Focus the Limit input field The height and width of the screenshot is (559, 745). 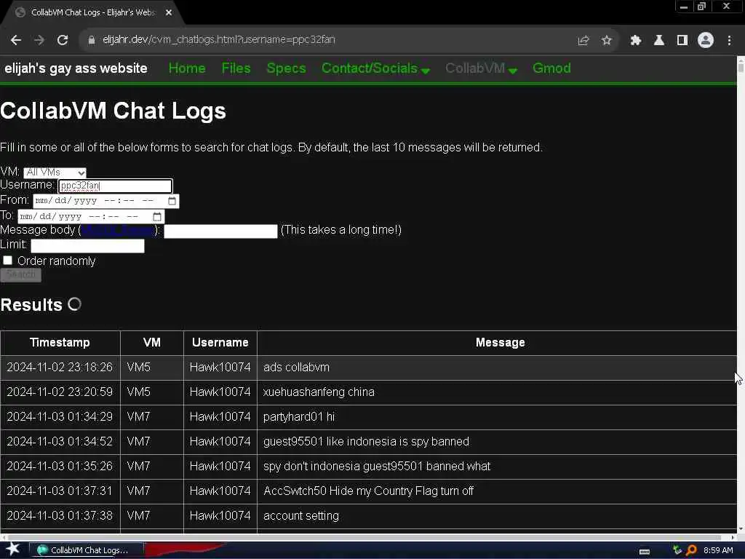87,246
